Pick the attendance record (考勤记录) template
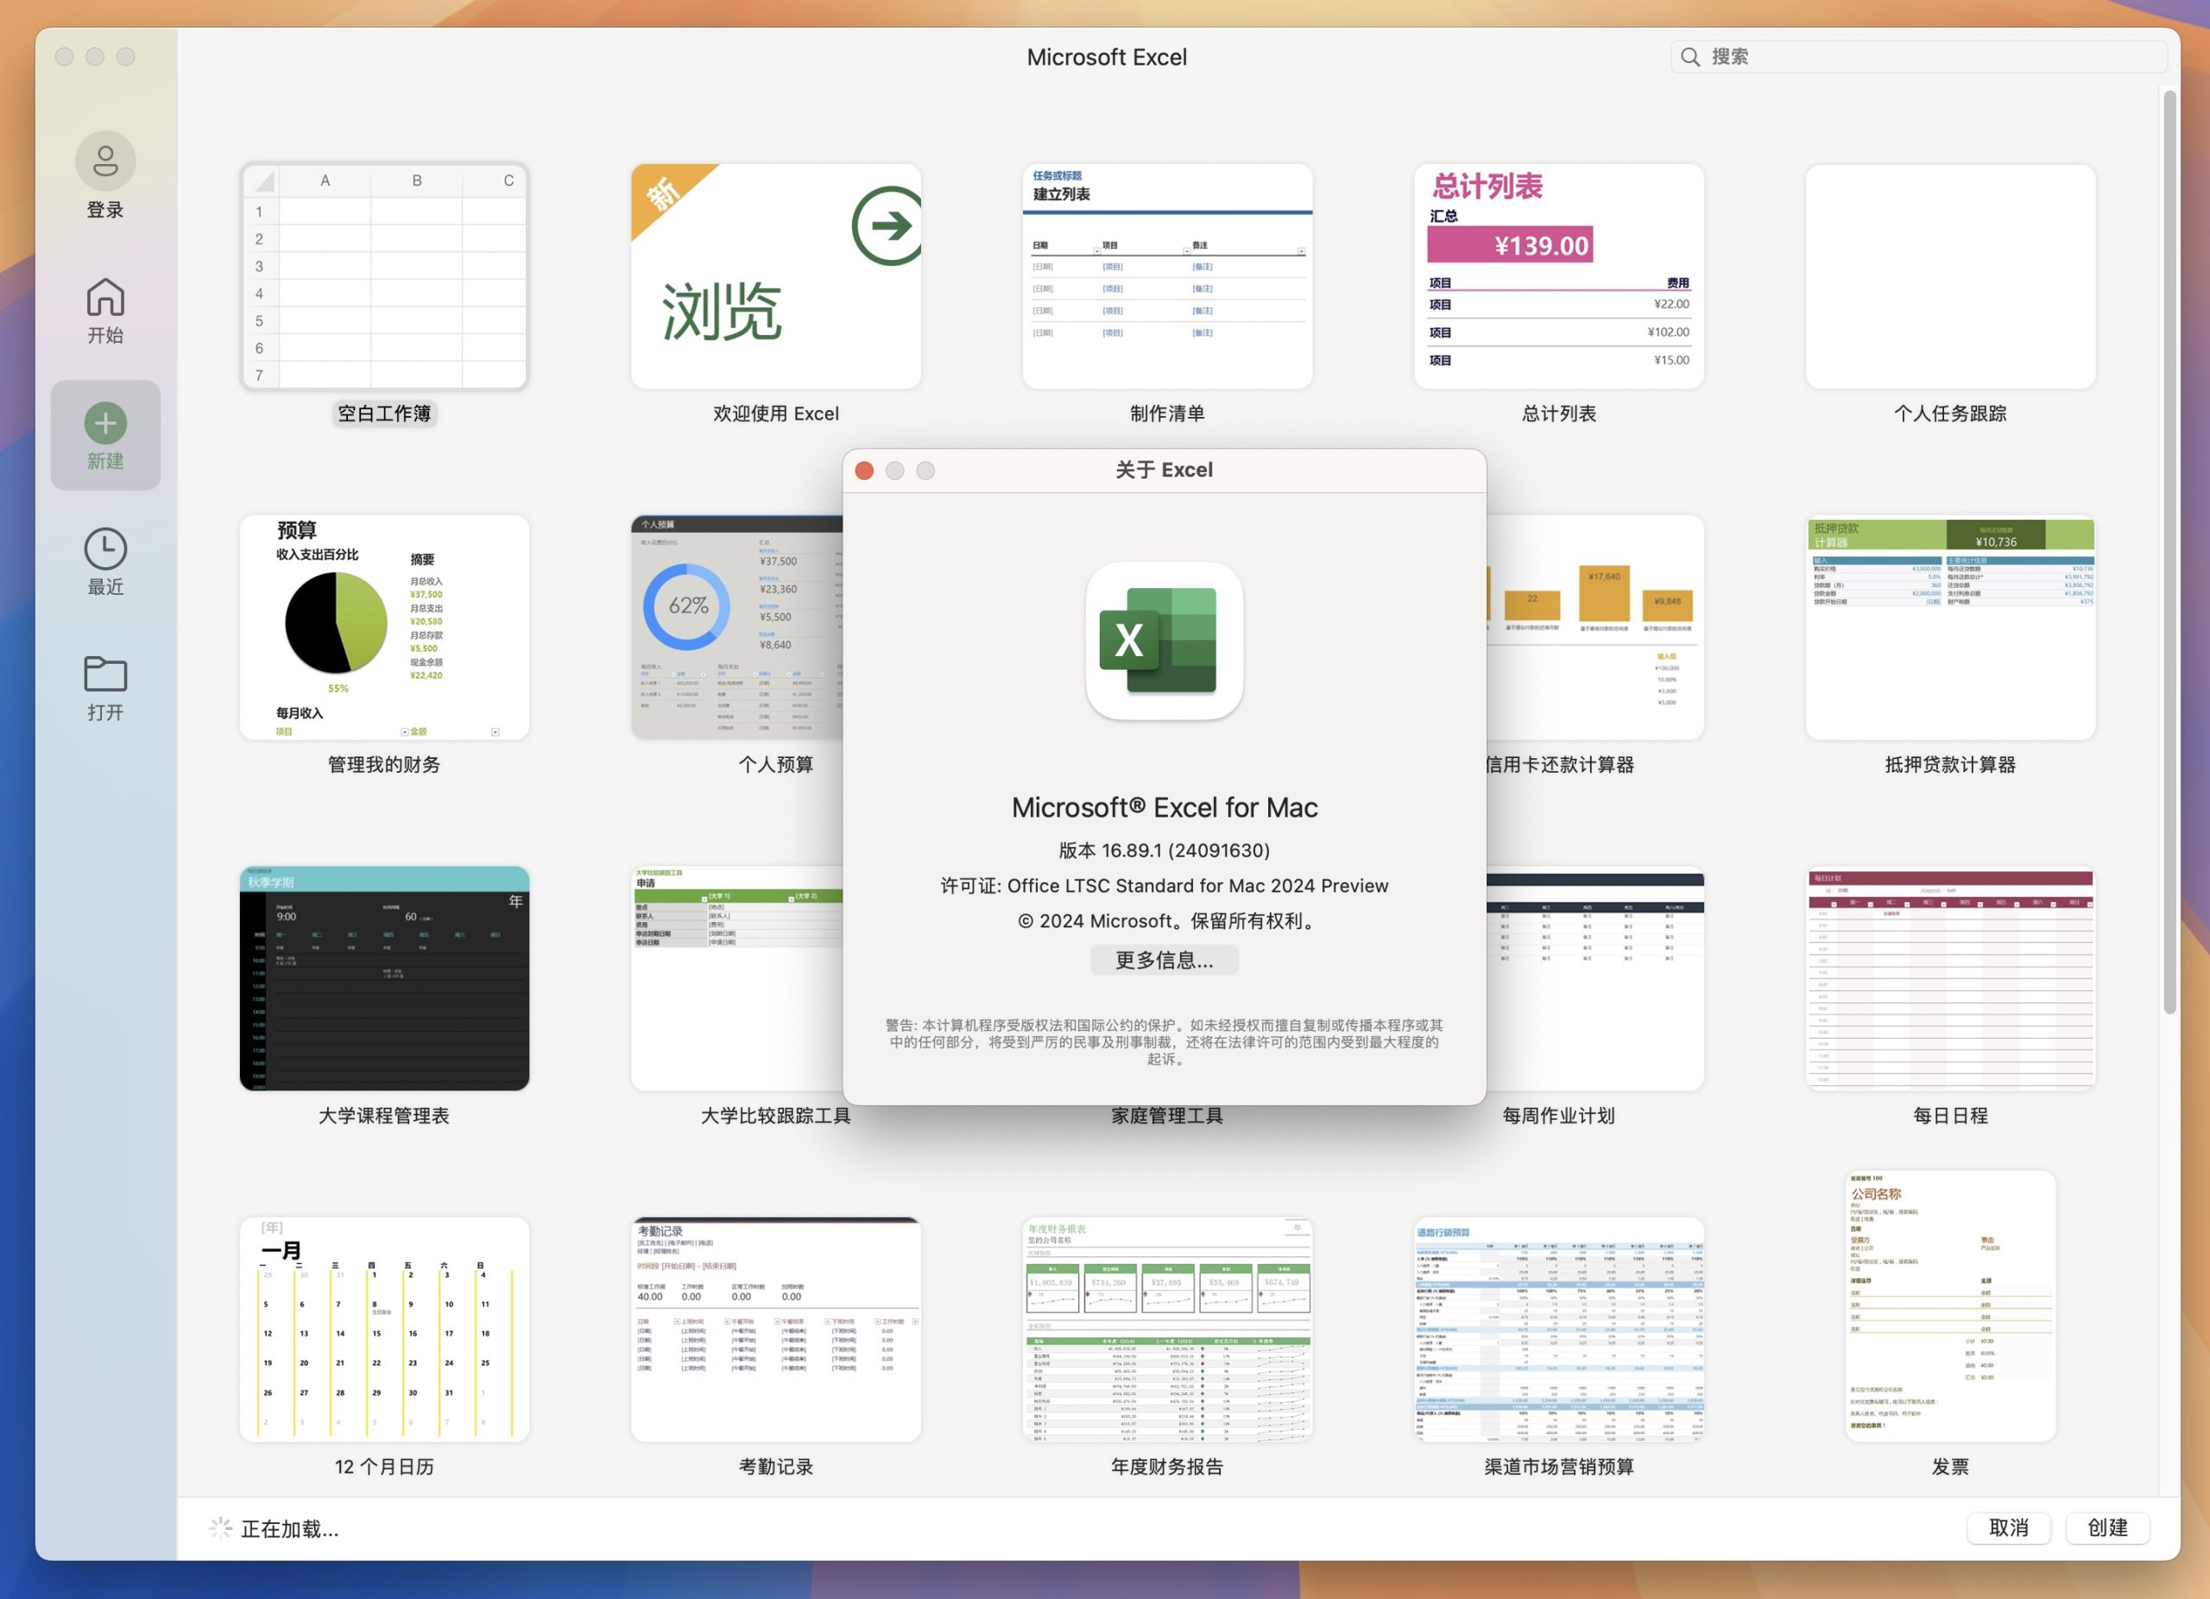The width and height of the screenshot is (2210, 1599). [x=775, y=1329]
